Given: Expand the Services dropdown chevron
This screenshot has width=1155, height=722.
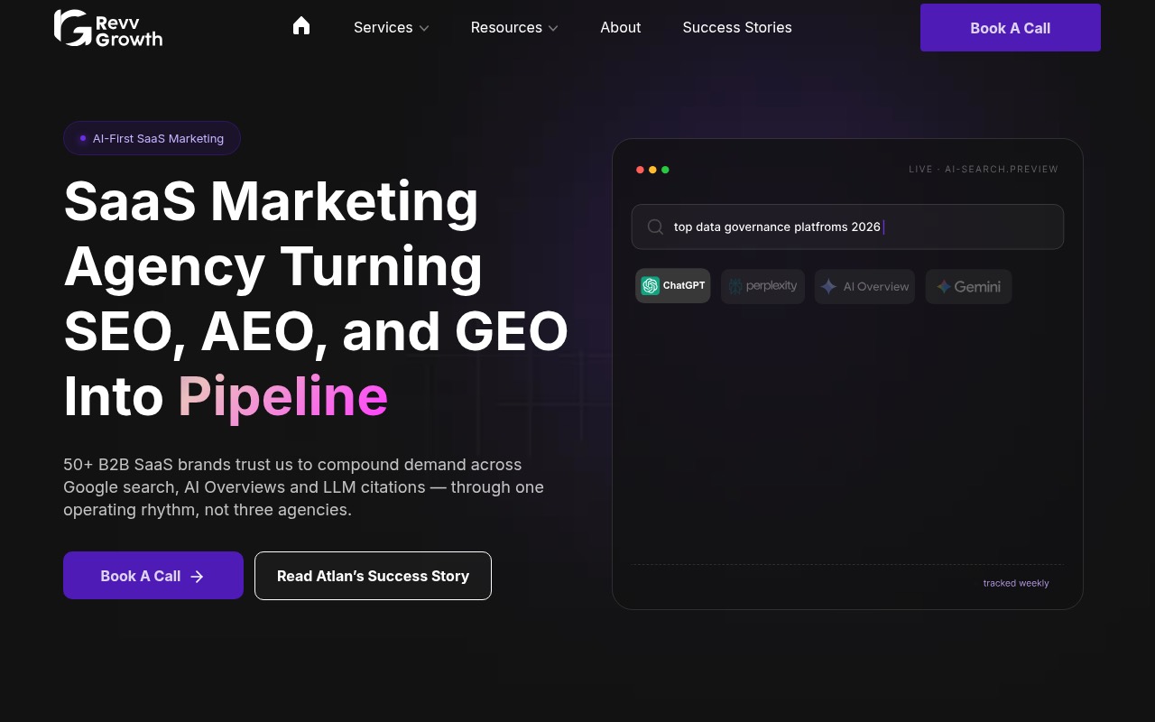Looking at the screenshot, I should [424, 28].
